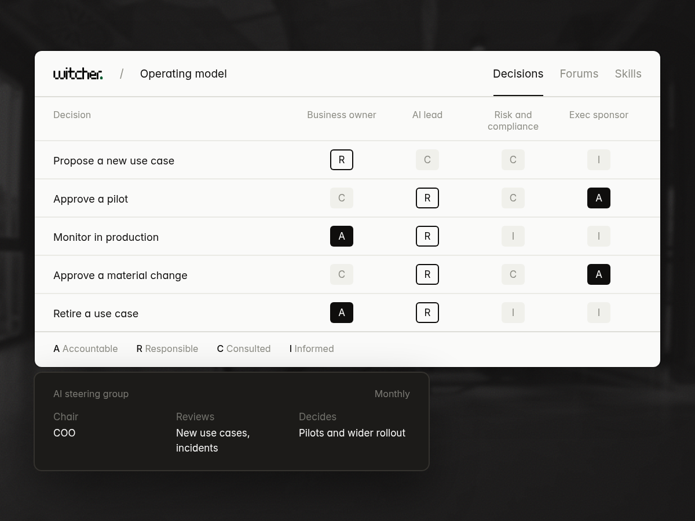Click Exec sponsor A badge for Approve a material change
The height and width of the screenshot is (521, 695).
599,274
